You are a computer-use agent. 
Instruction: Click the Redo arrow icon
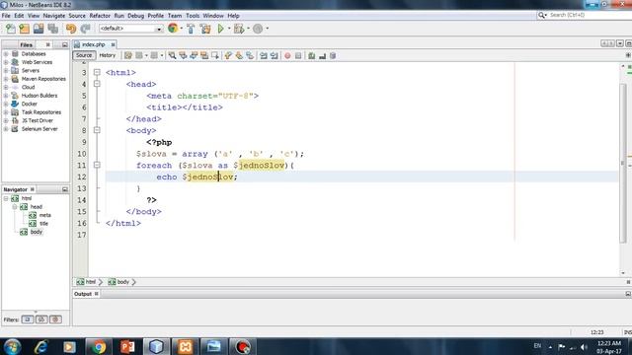click(85, 29)
